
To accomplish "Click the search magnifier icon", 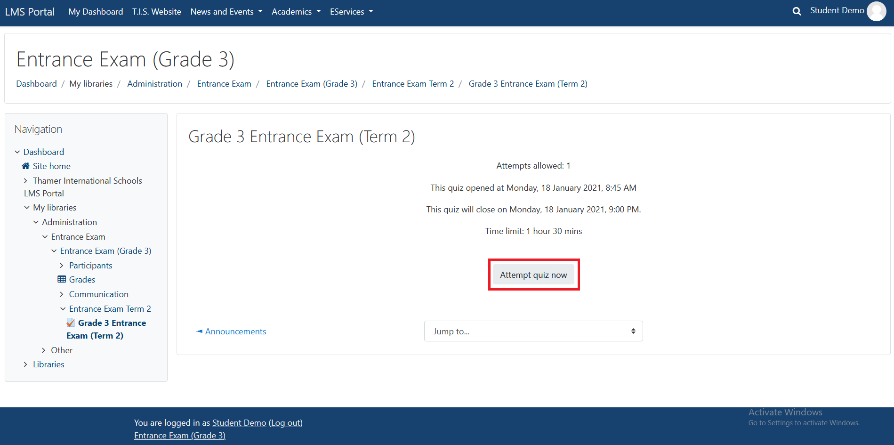I will tap(797, 11).
